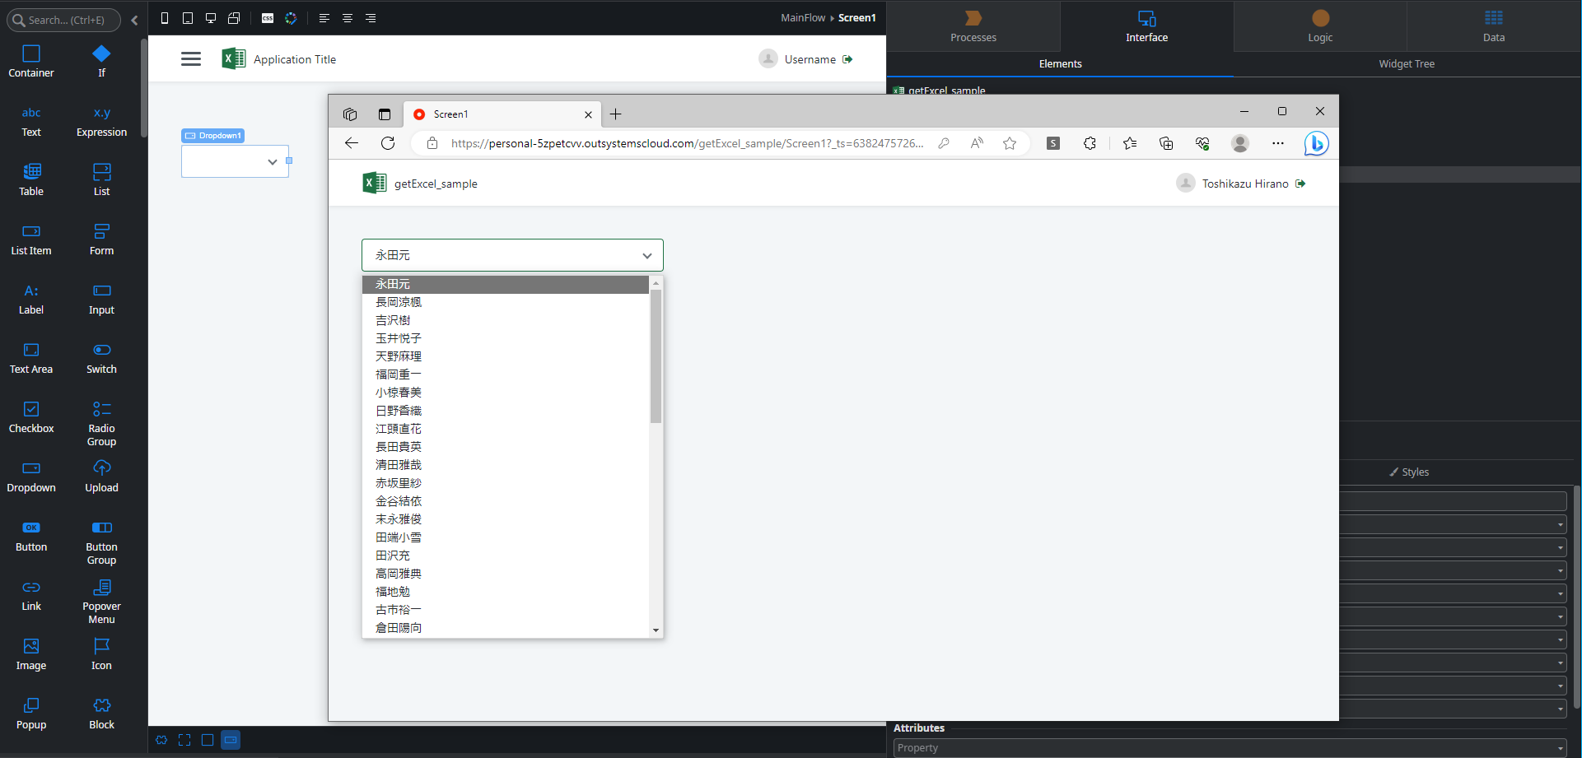Add page to favorites star icon

(x=1010, y=143)
